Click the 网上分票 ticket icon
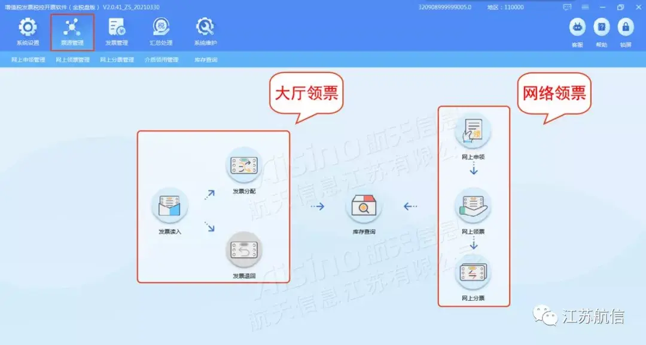Image resolution: width=646 pixels, height=345 pixels. tap(473, 273)
